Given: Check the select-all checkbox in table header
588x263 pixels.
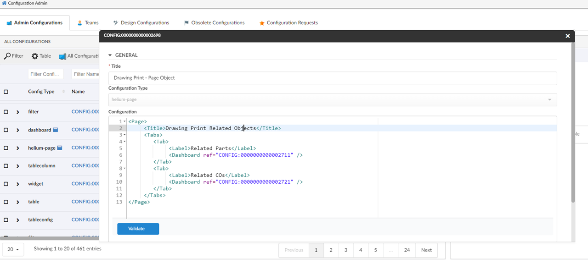Looking at the screenshot, I should [x=6, y=92].
